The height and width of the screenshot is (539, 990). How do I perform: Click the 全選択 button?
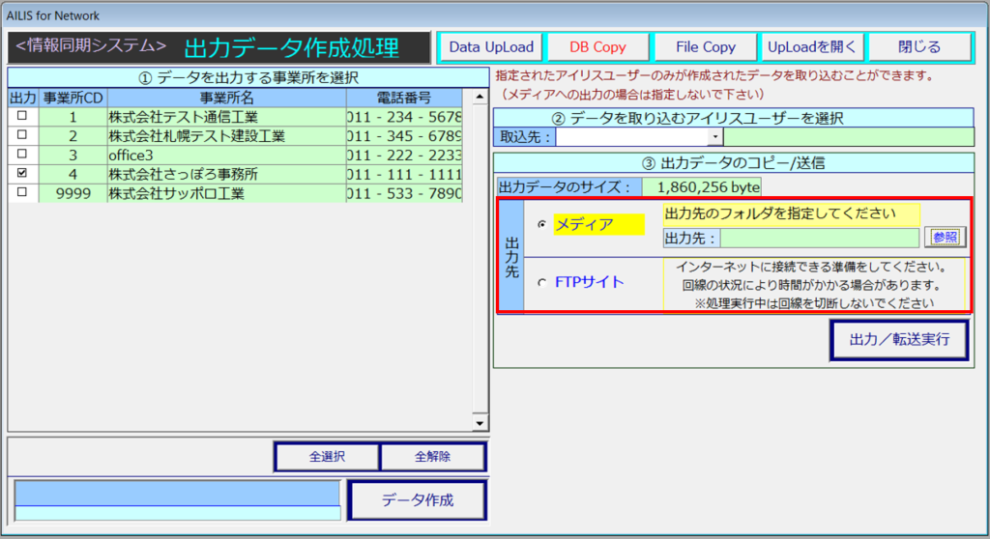click(328, 457)
